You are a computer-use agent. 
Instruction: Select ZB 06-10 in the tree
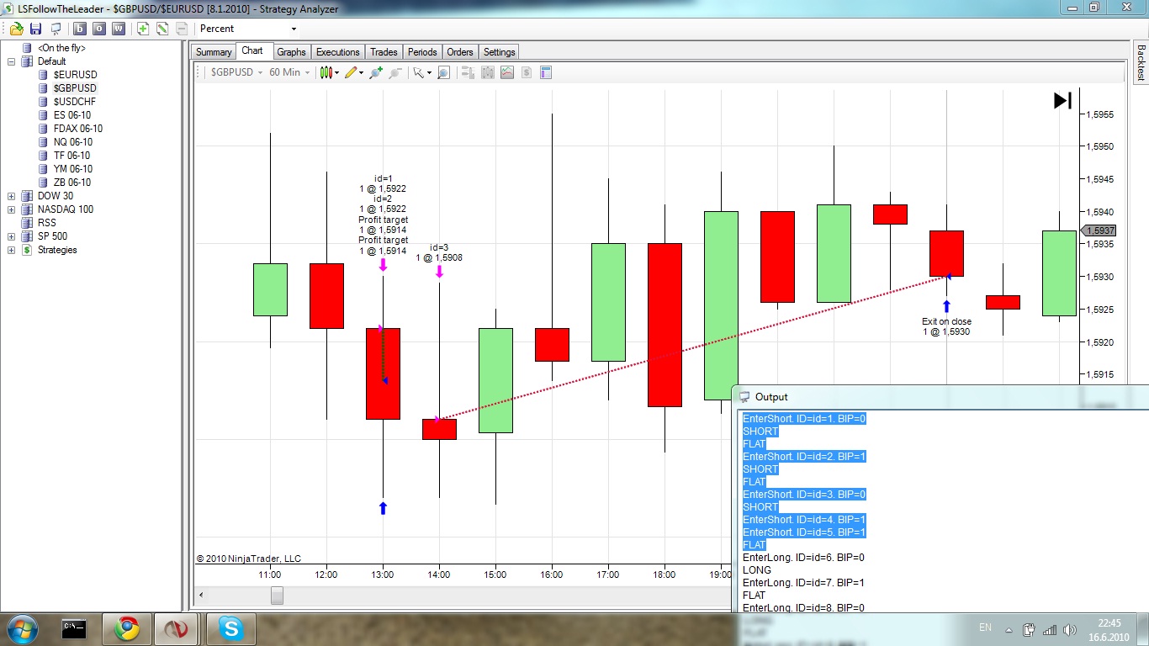pos(71,183)
